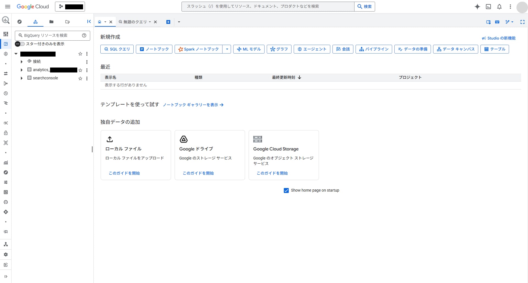Sort by 最終更新時刻 column header
Screen dimensions: 528x283
287,77
